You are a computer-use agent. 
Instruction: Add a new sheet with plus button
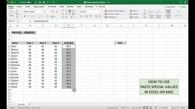[x=30, y=104]
